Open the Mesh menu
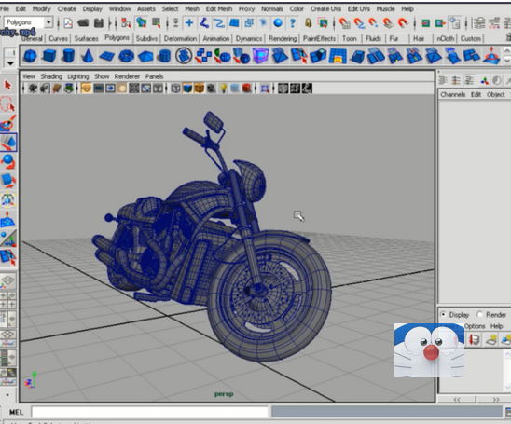The width and height of the screenshot is (511, 424). pyautogui.click(x=192, y=8)
